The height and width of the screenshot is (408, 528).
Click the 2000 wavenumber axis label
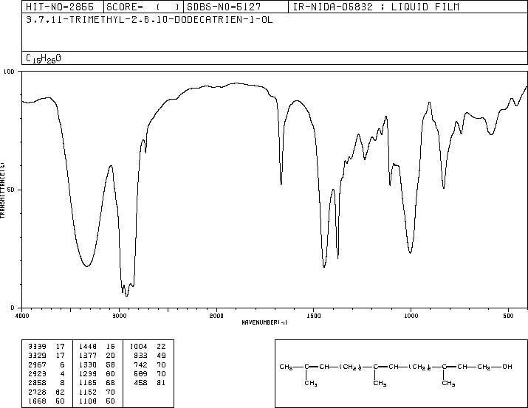pos(216,316)
